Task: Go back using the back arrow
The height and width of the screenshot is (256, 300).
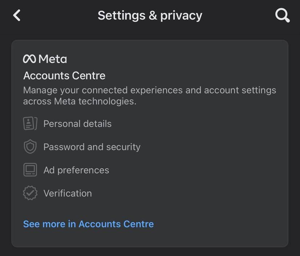Action: [x=16, y=15]
